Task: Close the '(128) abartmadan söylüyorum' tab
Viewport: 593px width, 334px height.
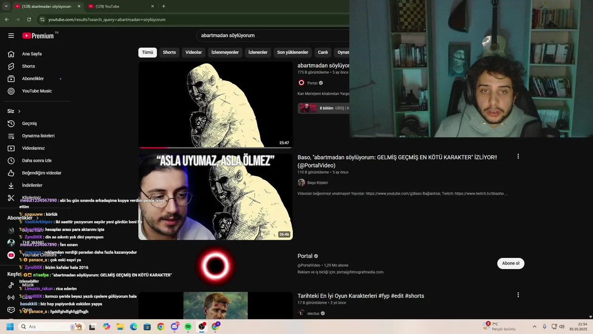Action: pyautogui.click(x=79, y=6)
